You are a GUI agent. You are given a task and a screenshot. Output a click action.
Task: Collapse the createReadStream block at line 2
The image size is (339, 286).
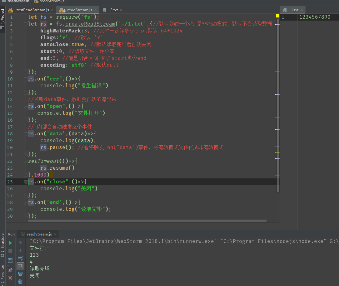coord(26,24)
